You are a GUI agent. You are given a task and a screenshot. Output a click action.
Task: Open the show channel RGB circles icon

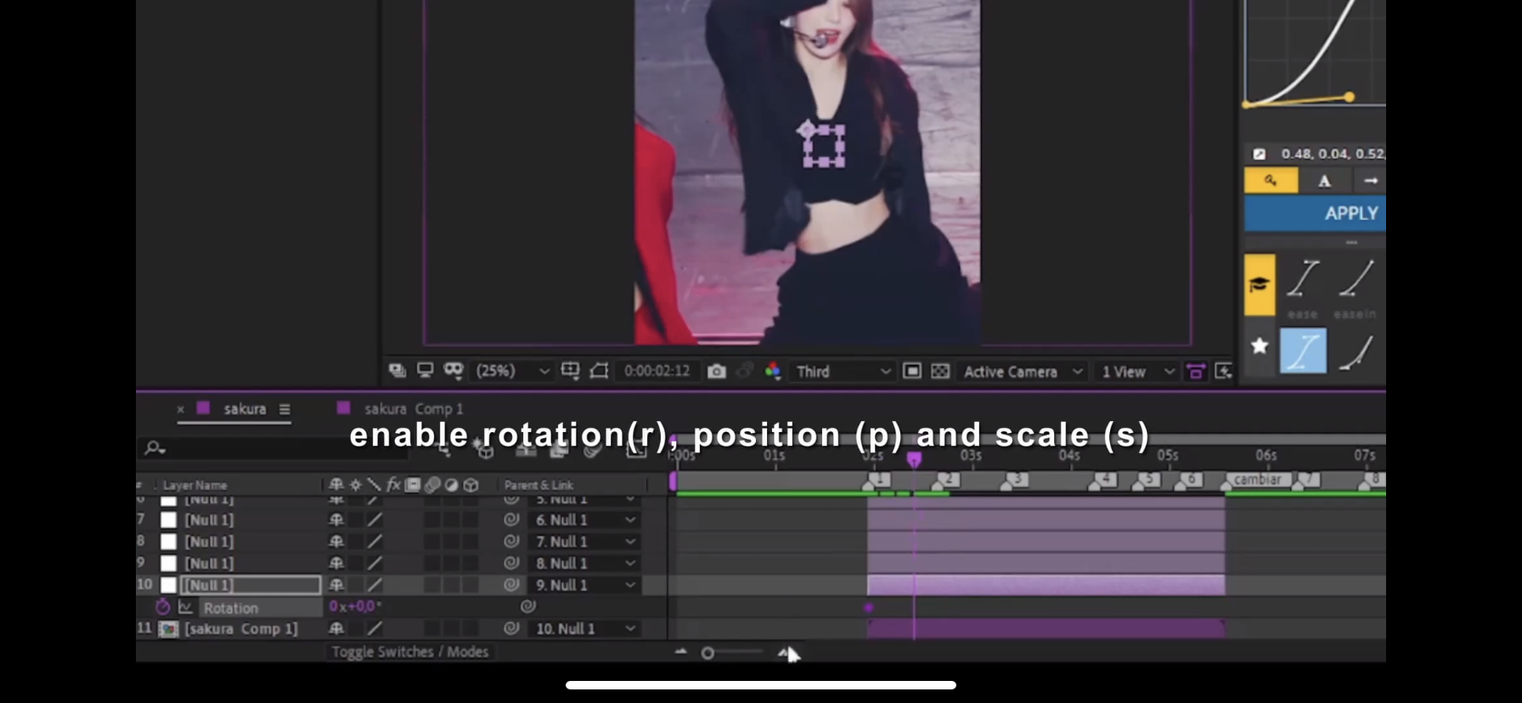pyautogui.click(x=773, y=371)
